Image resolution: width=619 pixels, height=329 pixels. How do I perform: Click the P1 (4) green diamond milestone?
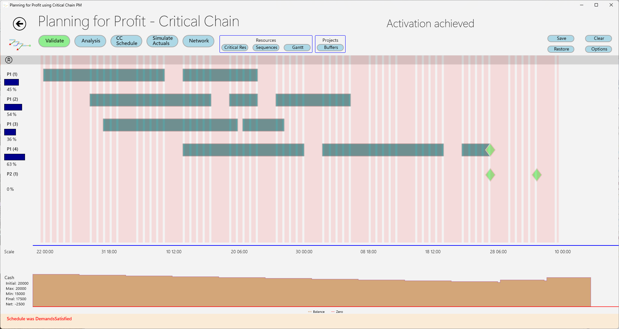coord(490,150)
